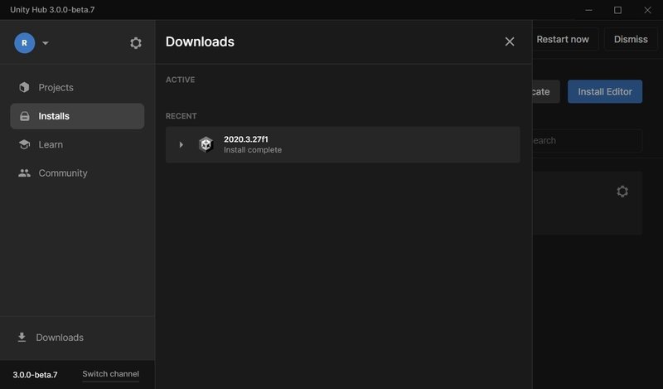This screenshot has height=389, width=663.
Task: Dismiss the update notification
Action: point(631,39)
